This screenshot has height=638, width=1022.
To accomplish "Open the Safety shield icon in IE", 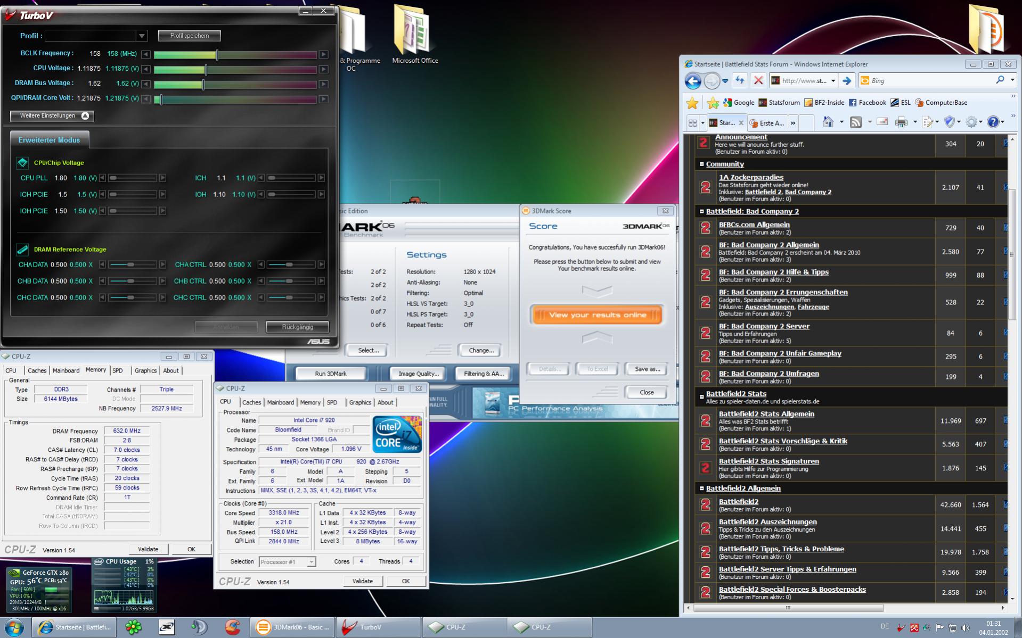I will click(x=950, y=122).
